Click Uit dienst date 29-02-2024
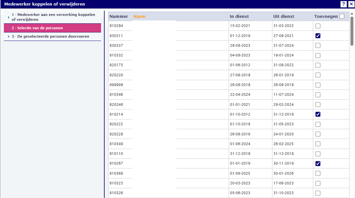The height and width of the screenshot is (198, 355). coord(284,104)
